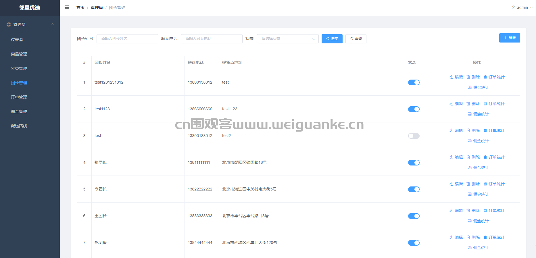This screenshot has height=258, width=536.
Task: Click the 管理员 sidebar menu icon
Action: point(9,24)
